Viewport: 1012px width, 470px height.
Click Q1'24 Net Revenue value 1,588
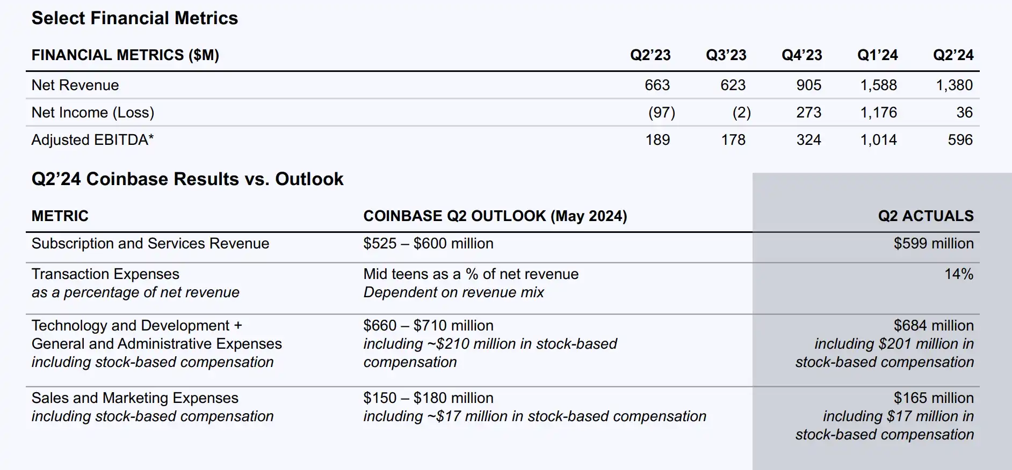coord(878,85)
